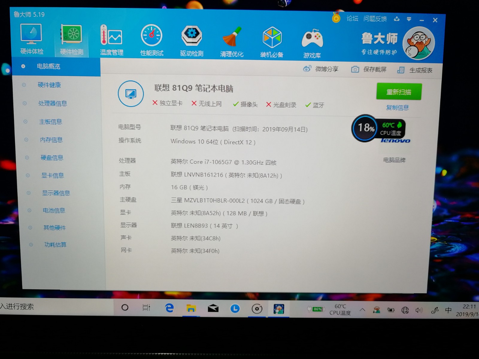The width and height of the screenshot is (479, 359).
Task: Open the title bar dropdown menu arrow
Action: 409,19
